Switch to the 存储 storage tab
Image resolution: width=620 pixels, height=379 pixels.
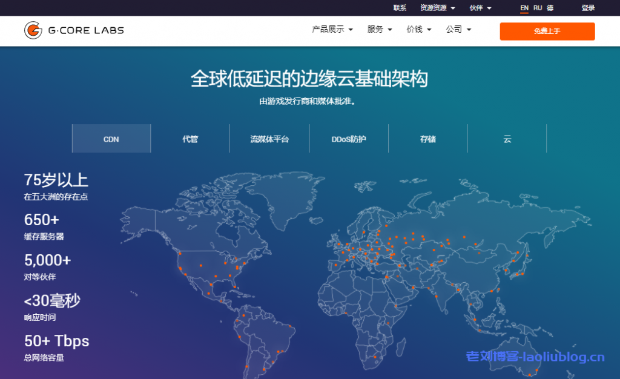point(428,139)
